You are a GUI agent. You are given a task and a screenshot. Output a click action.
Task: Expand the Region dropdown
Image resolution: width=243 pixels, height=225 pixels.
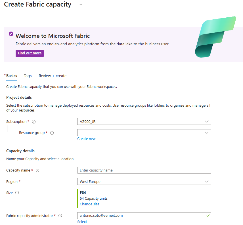click(144, 181)
